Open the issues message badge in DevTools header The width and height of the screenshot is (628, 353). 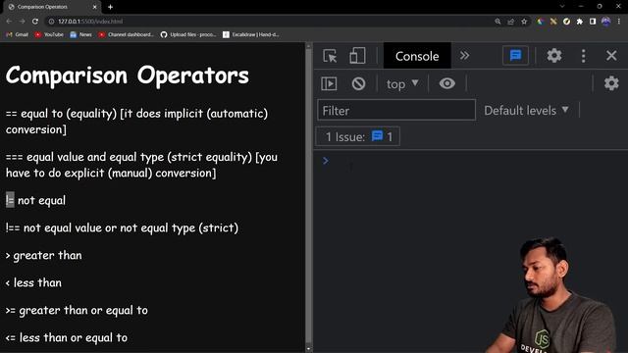(515, 55)
